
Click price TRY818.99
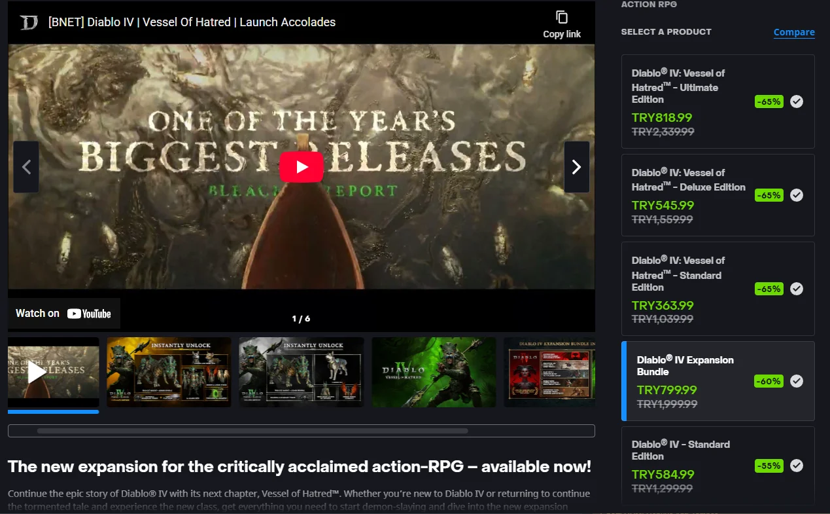(x=661, y=118)
